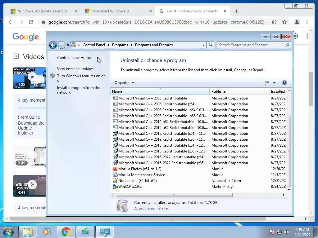Screen dimensions: 318x238
Task: Sort by Installed On column header
Action: tap(278, 91)
